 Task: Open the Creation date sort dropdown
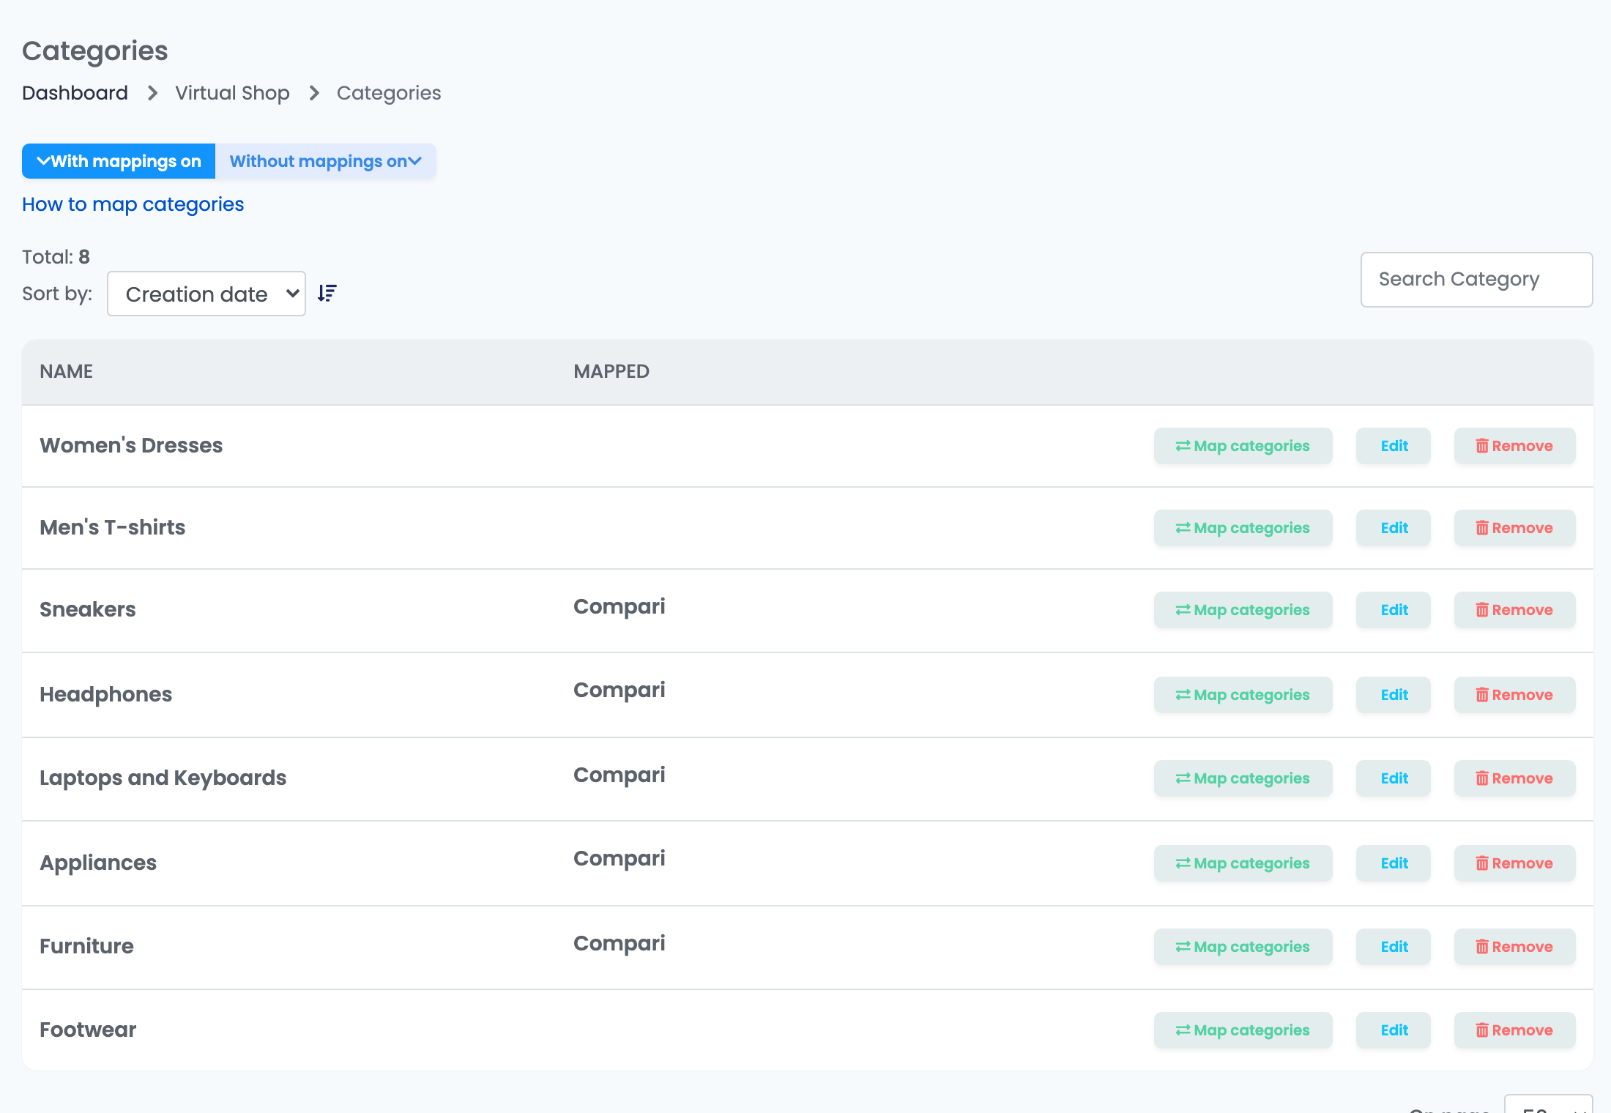207,294
